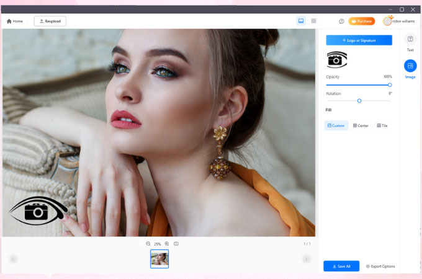Choose Tile fill mode
Screen dimensions: 422x279
pyautogui.click(x=382, y=126)
